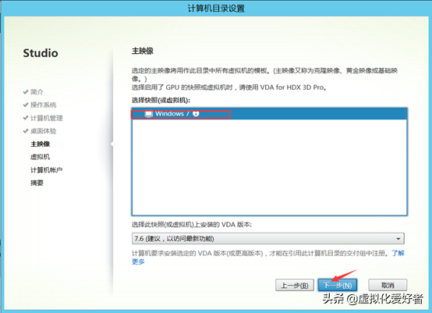Click the 选择快照(或虚拟机) label
This screenshot has height=313, width=432.
(x=161, y=100)
